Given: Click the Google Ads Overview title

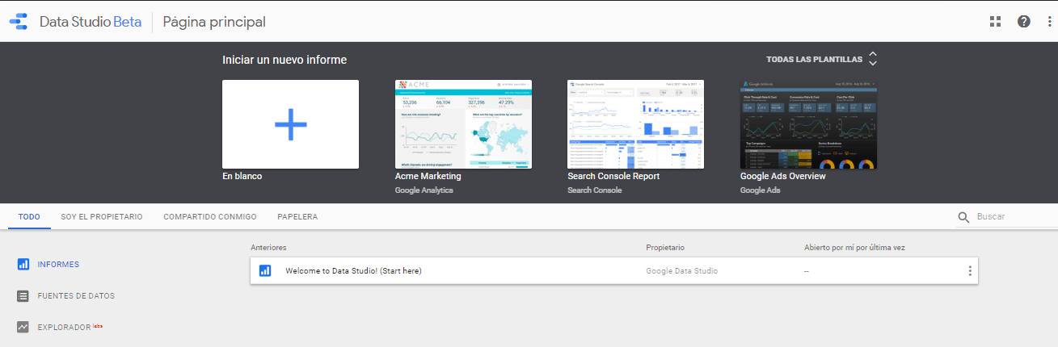Looking at the screenshot, I should [782, 176].
